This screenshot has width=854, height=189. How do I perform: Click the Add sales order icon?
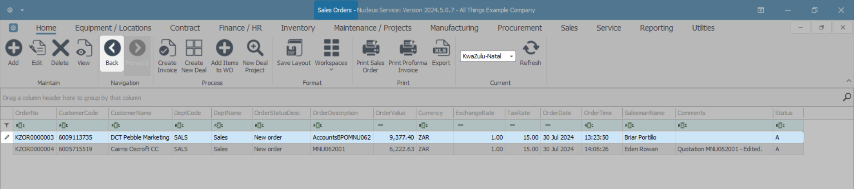click(13, 48)
